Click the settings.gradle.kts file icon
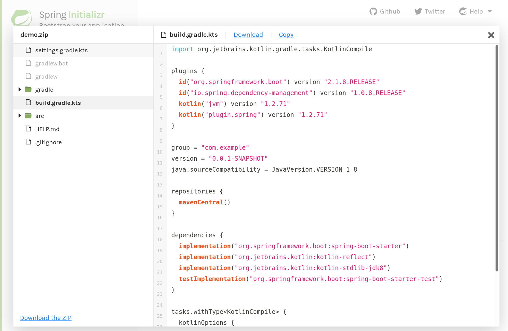The width and height of the screenshot is (508, 331). pyautogui.click(x=29, y=50)
